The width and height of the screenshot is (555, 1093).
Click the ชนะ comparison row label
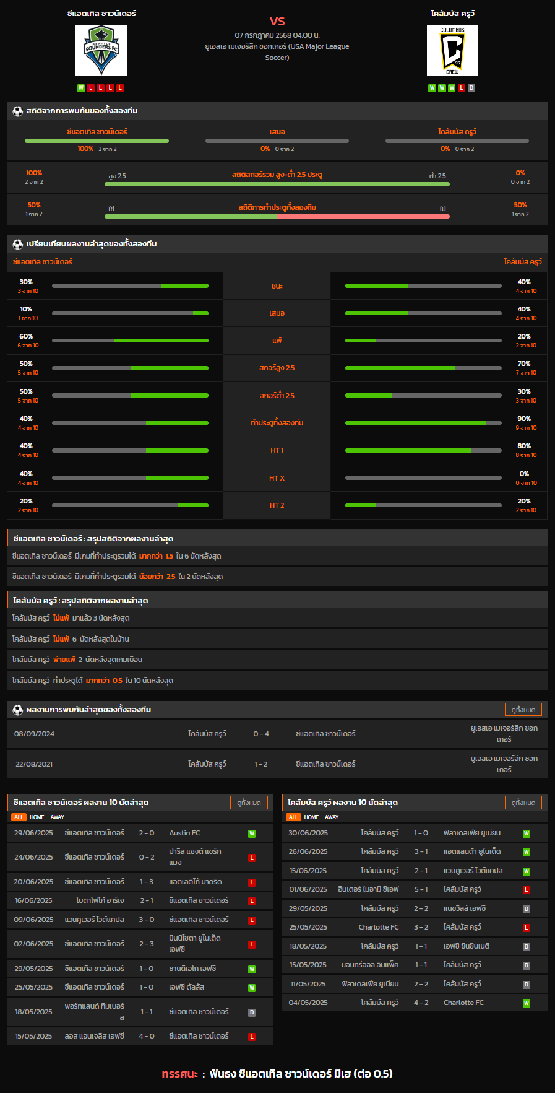[x=277, y=286]
